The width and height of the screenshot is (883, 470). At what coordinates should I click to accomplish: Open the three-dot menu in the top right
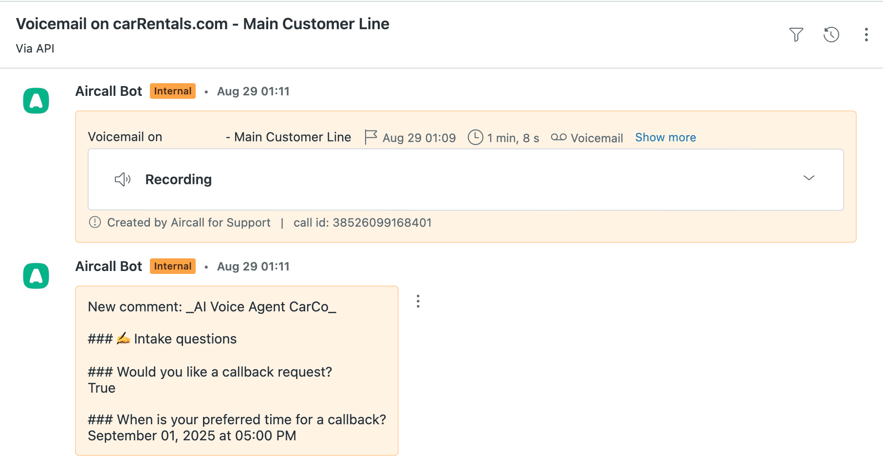coord(866,35)
